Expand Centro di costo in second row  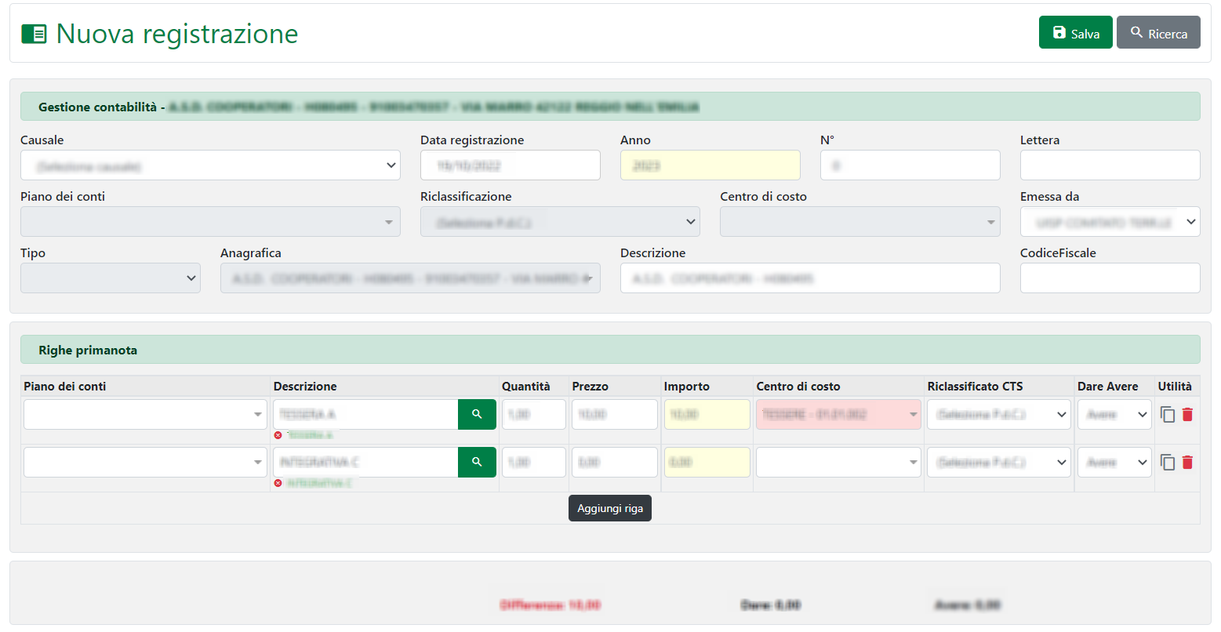click(x=838, y=463)
